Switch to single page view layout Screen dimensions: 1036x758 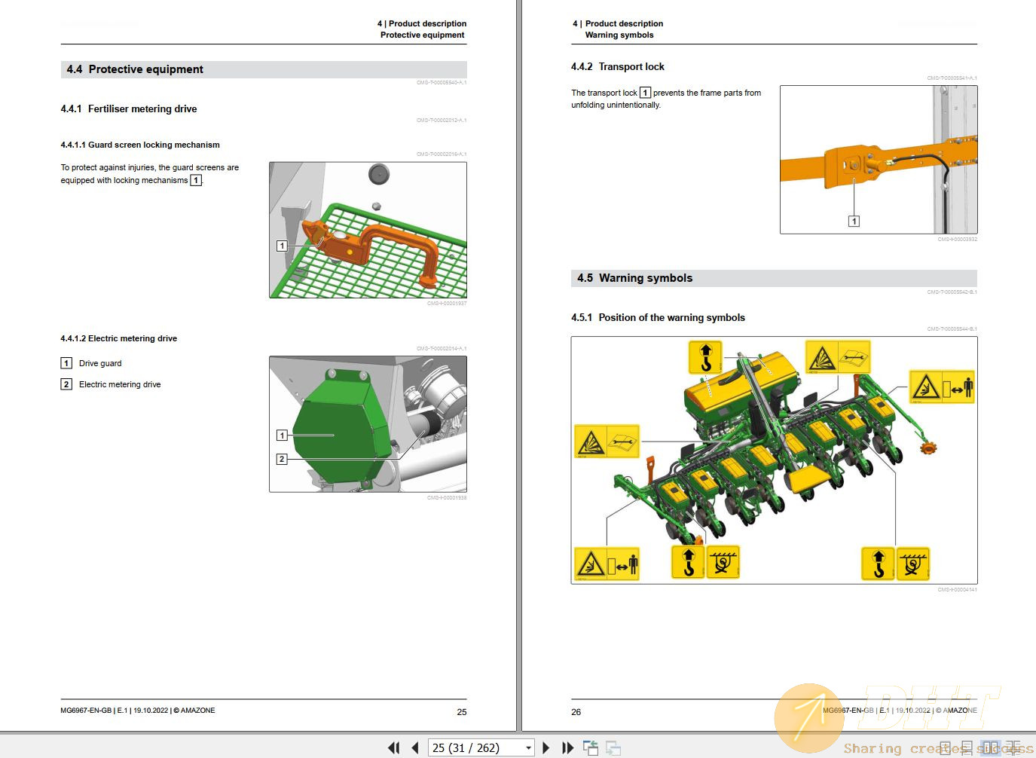click(945, 747)
